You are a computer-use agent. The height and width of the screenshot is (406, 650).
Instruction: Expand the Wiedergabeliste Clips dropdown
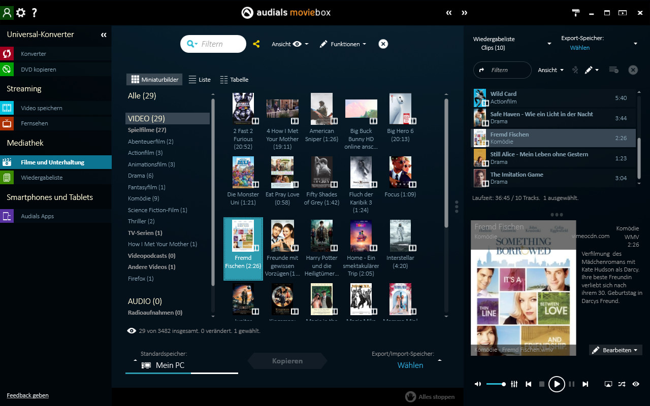[x=549, y=44]
